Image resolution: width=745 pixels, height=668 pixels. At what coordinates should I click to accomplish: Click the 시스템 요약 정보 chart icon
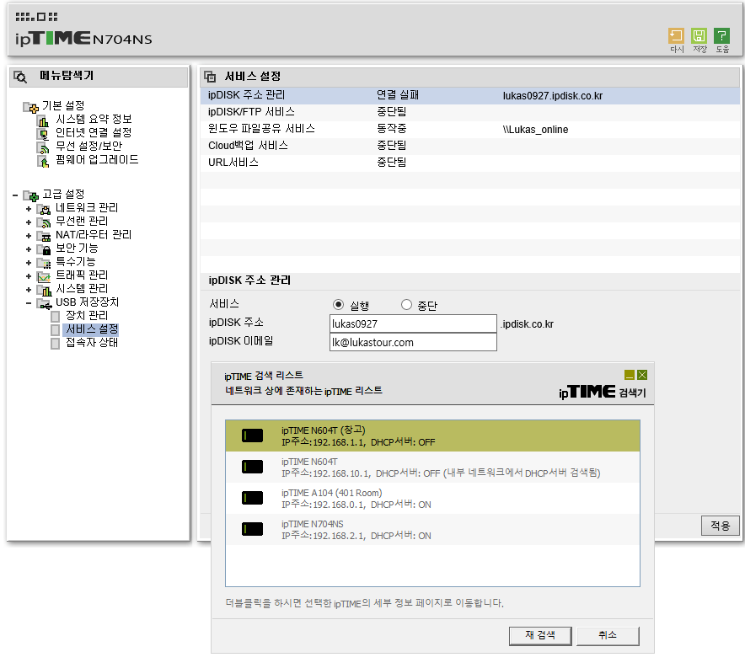(43, 120)
